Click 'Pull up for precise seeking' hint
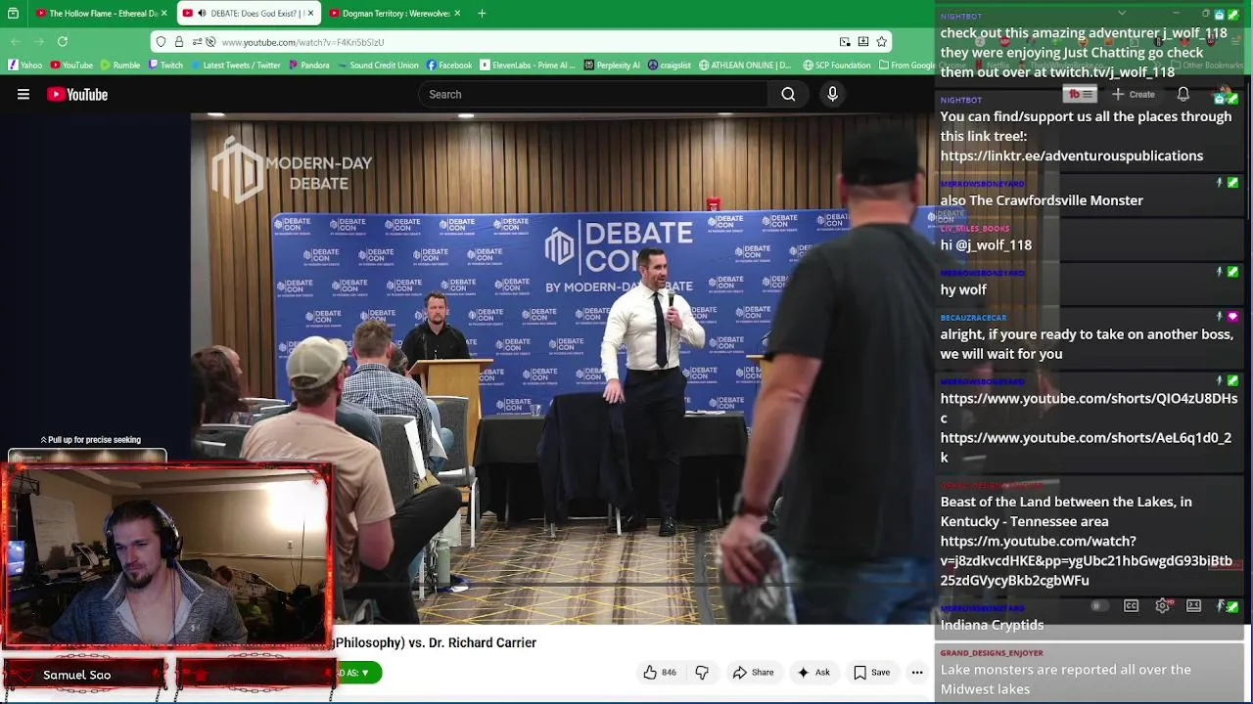1253x704 pixels. [x=91, y=441]
